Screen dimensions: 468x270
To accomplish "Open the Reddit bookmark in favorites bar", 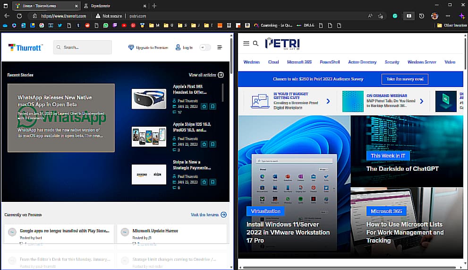I will (x=87, y=26).
